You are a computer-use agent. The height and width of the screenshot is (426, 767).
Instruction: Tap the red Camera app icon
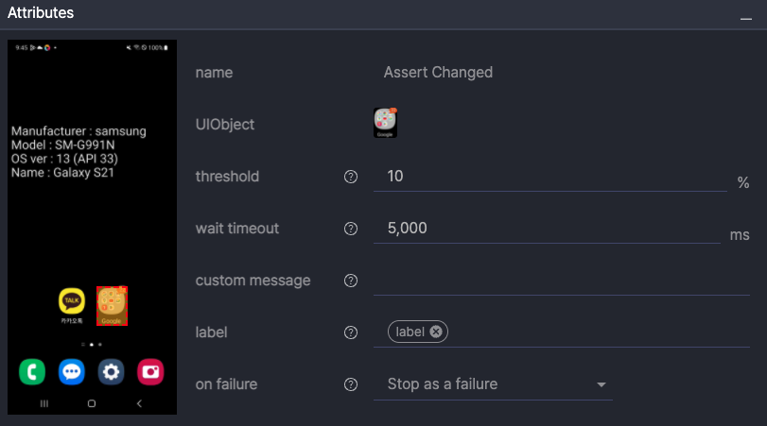tap(151, 371)
